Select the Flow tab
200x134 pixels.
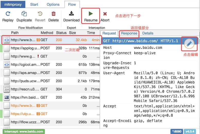point(72,4)
